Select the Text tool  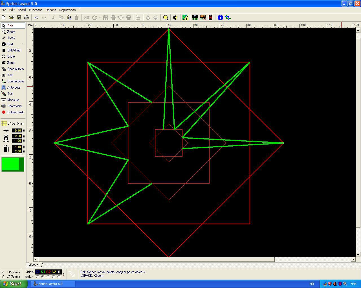point(13,75)
